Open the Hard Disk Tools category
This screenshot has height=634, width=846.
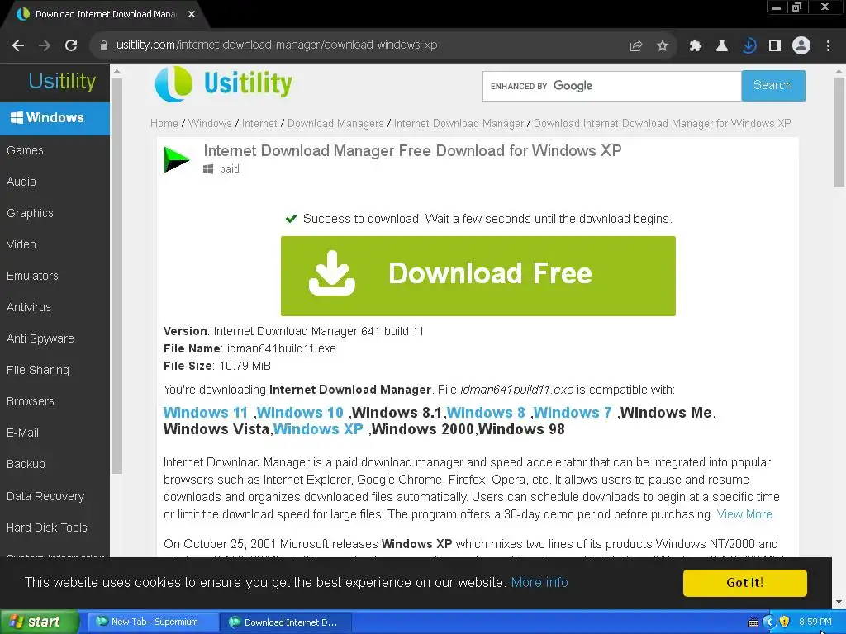[x=47, y=528]
